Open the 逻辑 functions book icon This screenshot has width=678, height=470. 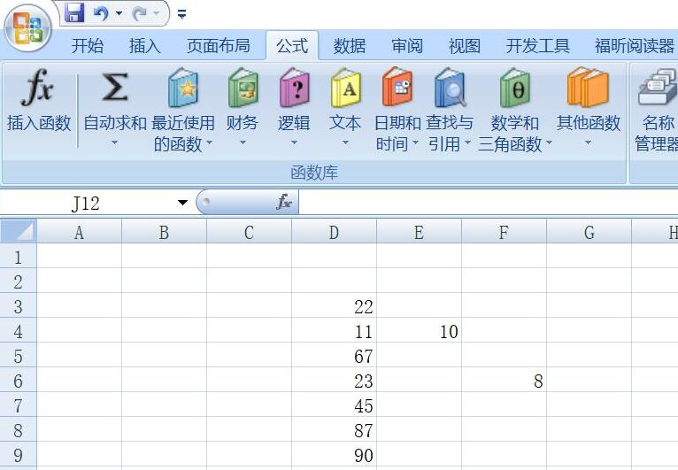coord(294,88)
